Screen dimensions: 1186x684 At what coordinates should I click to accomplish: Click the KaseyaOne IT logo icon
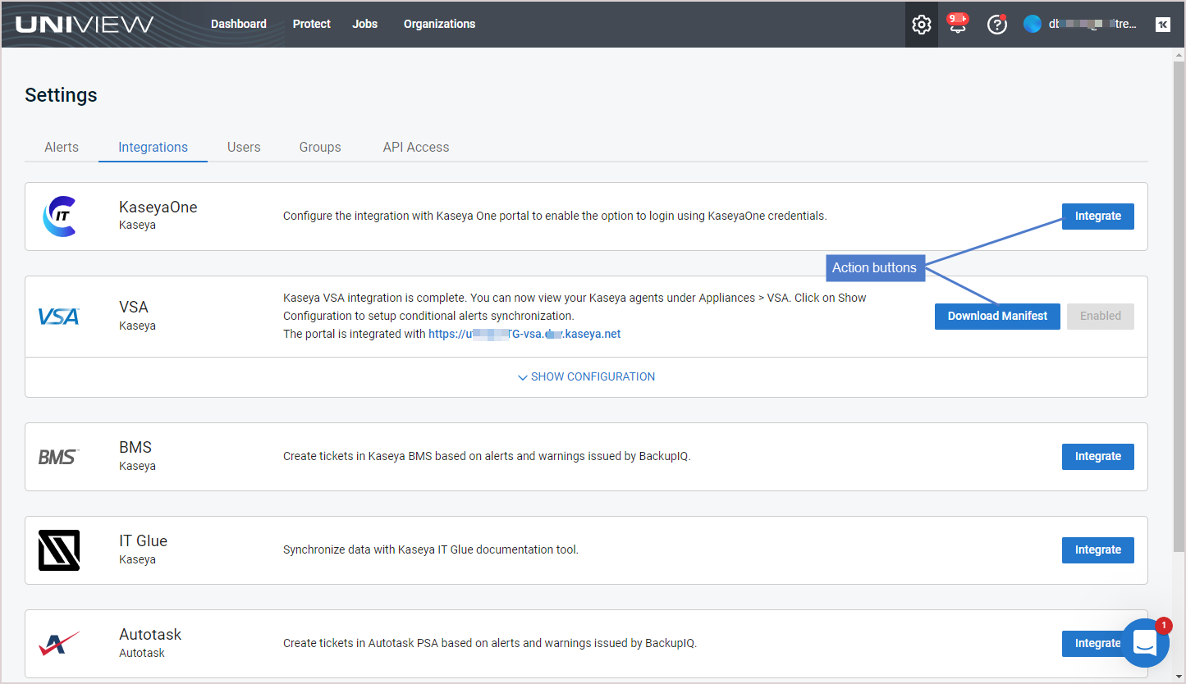click(x=59, y=217)
